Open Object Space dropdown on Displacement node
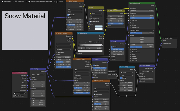The width and height of the screenshot is (180, 111). click(x=147, y=71)
